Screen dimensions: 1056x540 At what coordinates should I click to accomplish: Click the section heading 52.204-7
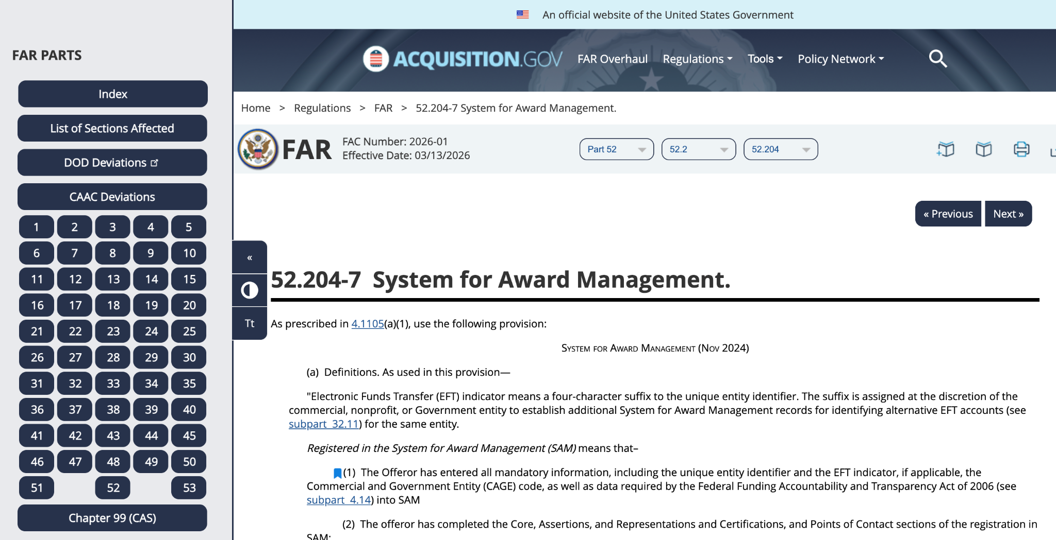[501, 280]
